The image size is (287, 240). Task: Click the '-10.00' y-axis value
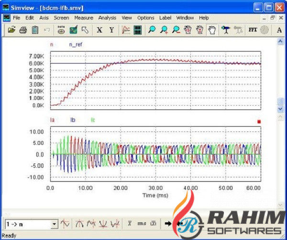click(36, 177)
